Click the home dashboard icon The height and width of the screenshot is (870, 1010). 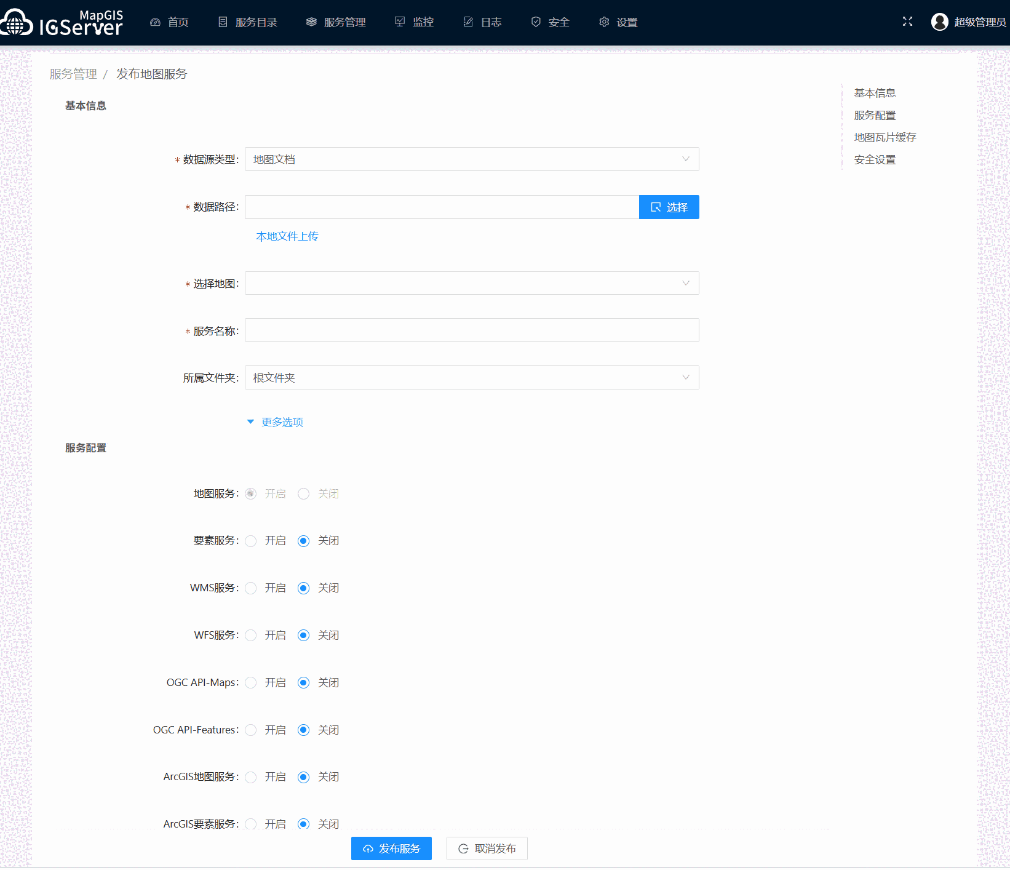156,22
